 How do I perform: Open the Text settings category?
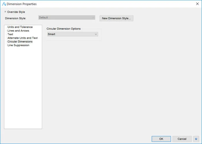pos(10,34)
